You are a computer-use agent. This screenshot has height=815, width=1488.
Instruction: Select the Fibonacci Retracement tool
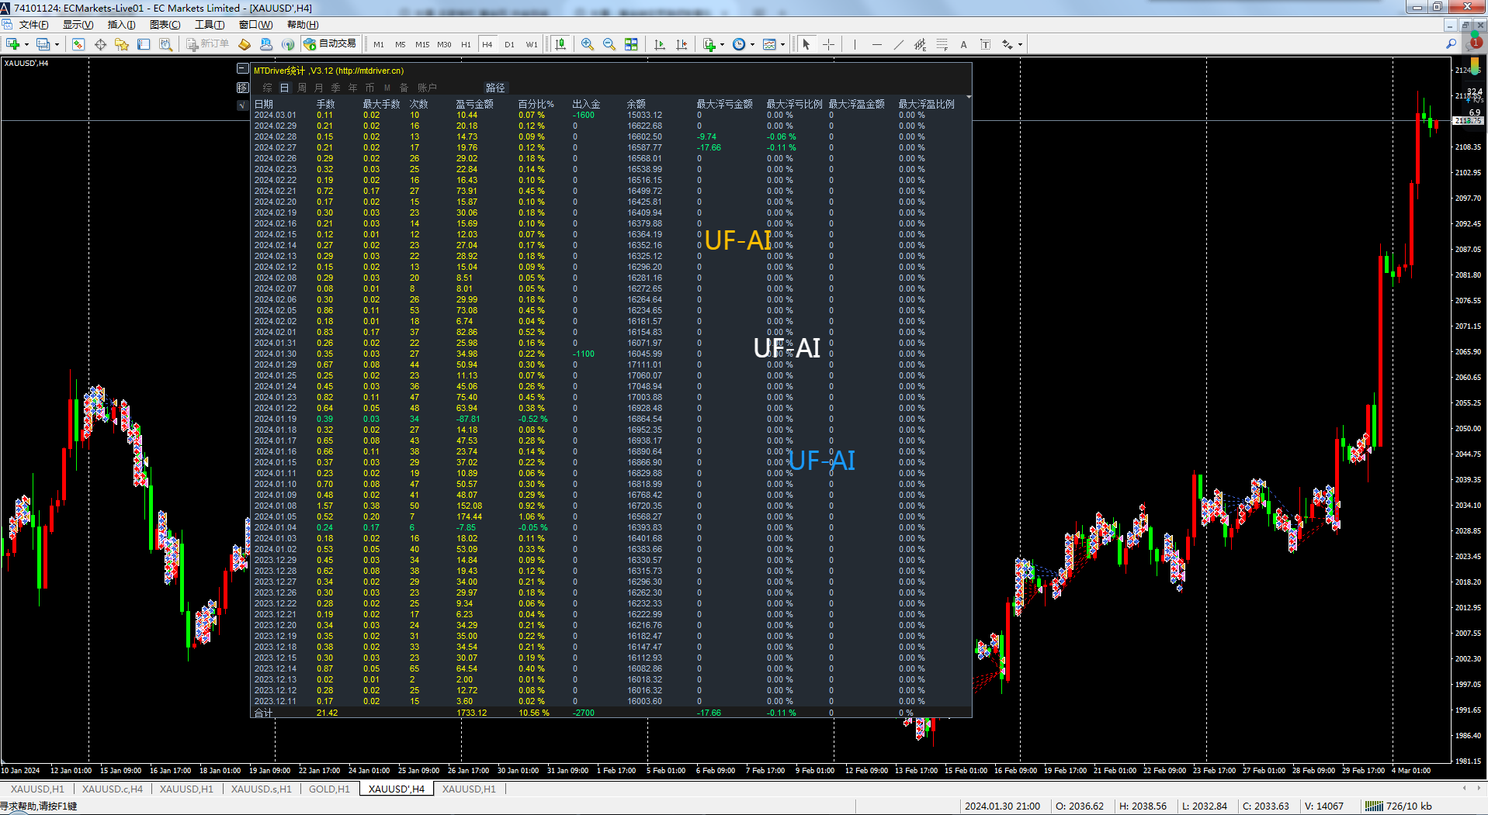942,44
